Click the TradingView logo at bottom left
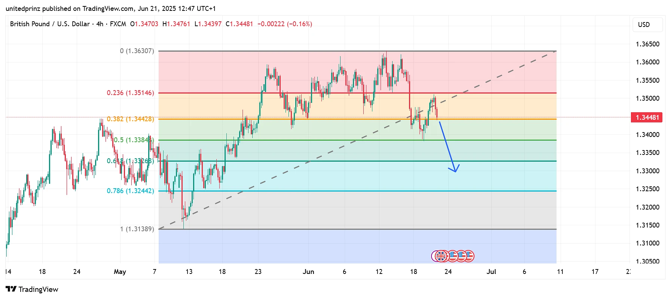This screenshot has width=671, height=299. point(32,289)
